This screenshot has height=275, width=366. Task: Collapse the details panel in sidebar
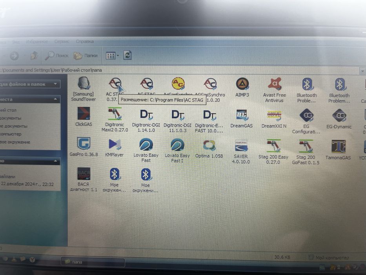click(55, 161)
